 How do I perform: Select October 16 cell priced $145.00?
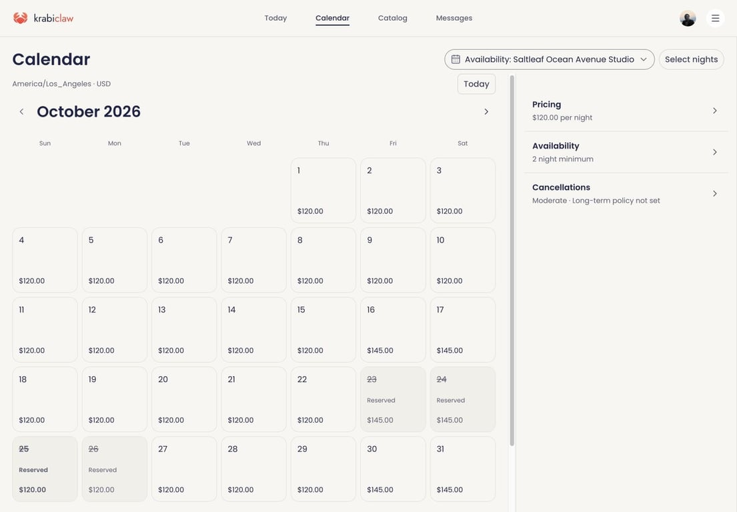(x=393, y=329)
